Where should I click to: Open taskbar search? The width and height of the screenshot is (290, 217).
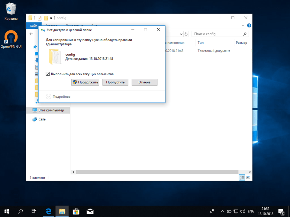tap(20, 211)
